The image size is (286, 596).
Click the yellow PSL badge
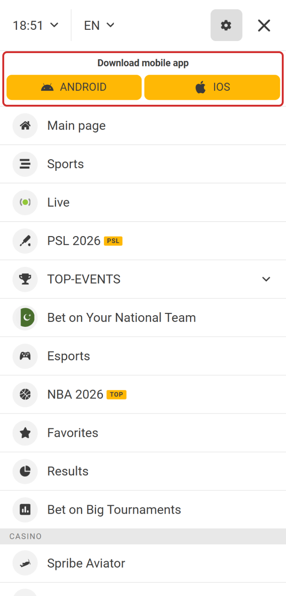(113, 241)
